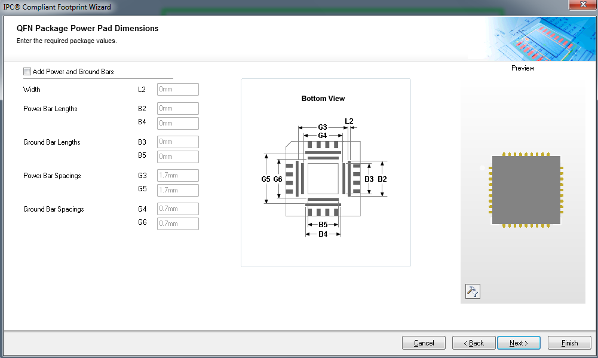Select the Power Bar Lengths B2 field
Viewport: 598px width, 358px height.
tap(177, 109)
